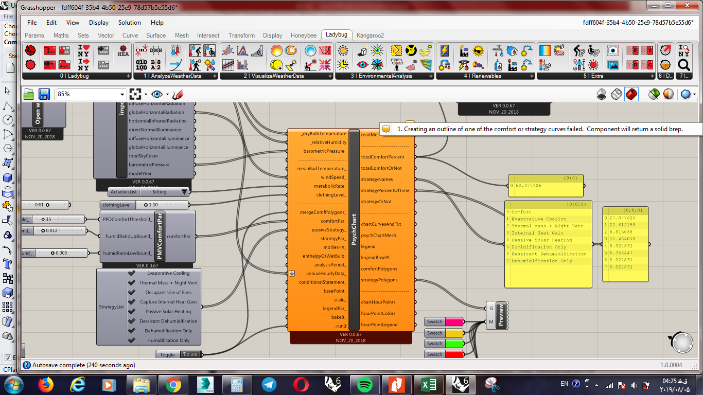Expand the 1 | AnalyzeWeatherData panel arrow
703x395 pixels.
pyautogui.click(x=215, y=76)
